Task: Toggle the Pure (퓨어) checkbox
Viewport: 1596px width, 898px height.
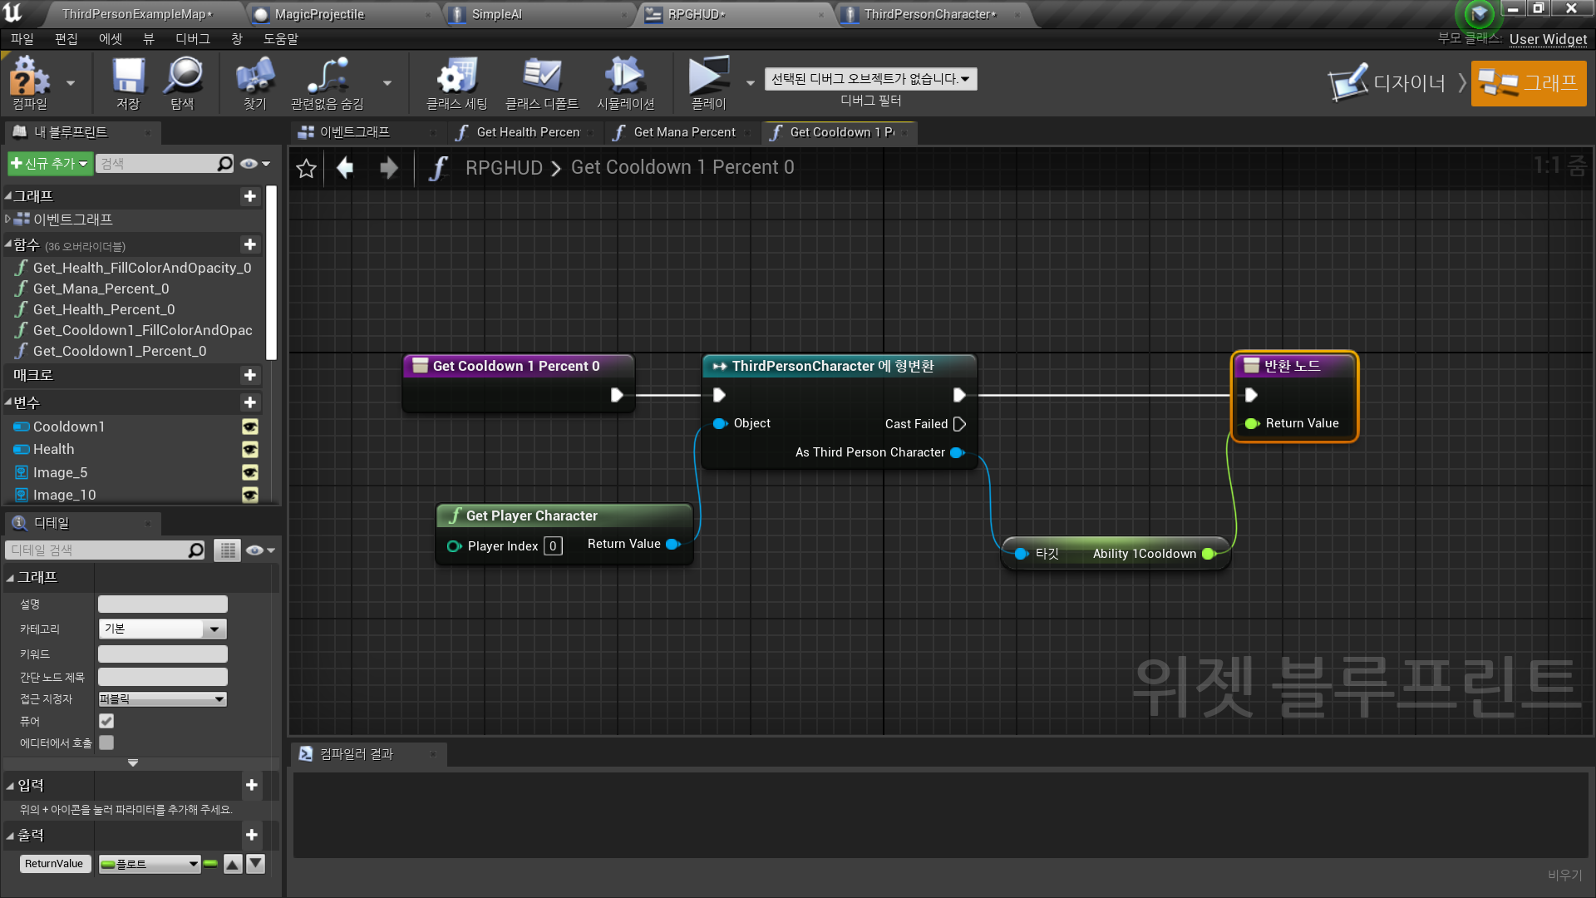Action: 106,721
